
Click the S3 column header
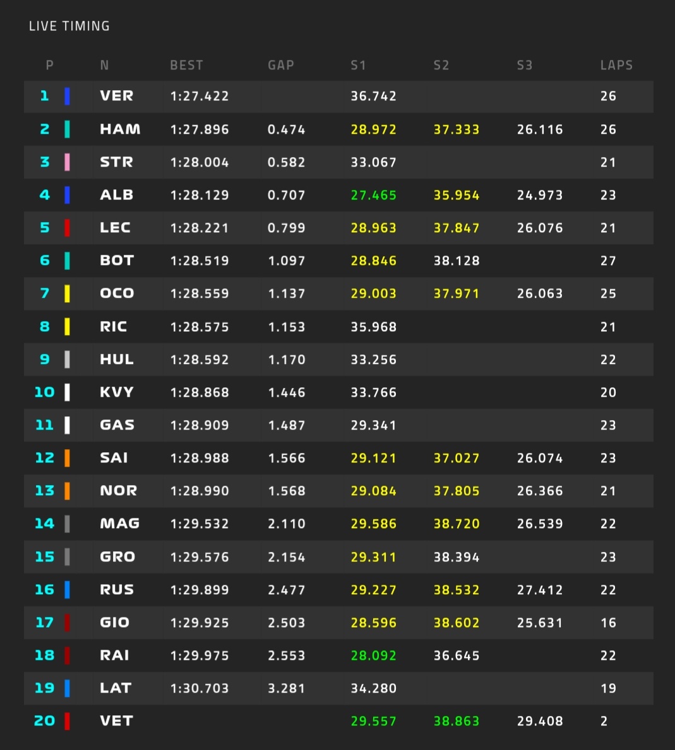[x=525, y=65]
